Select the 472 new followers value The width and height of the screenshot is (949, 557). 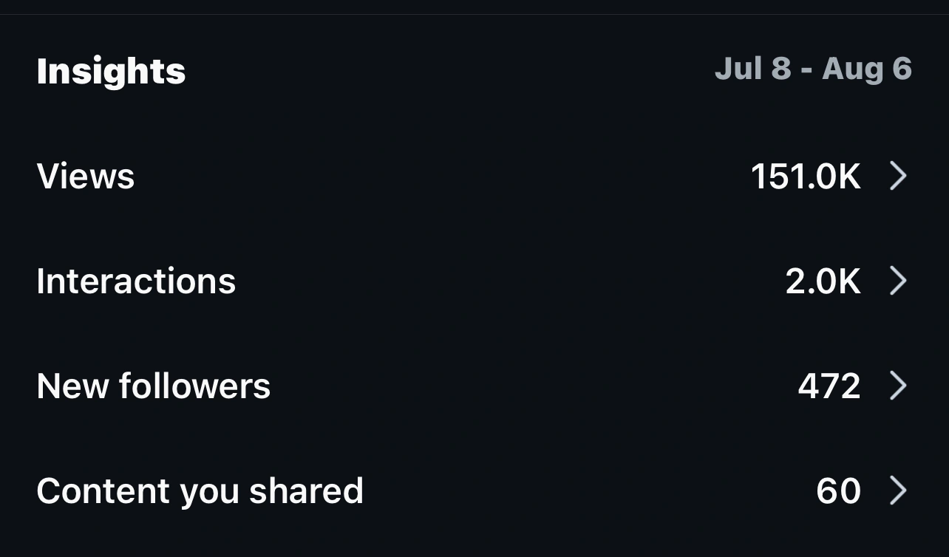(x=829, y=386)
